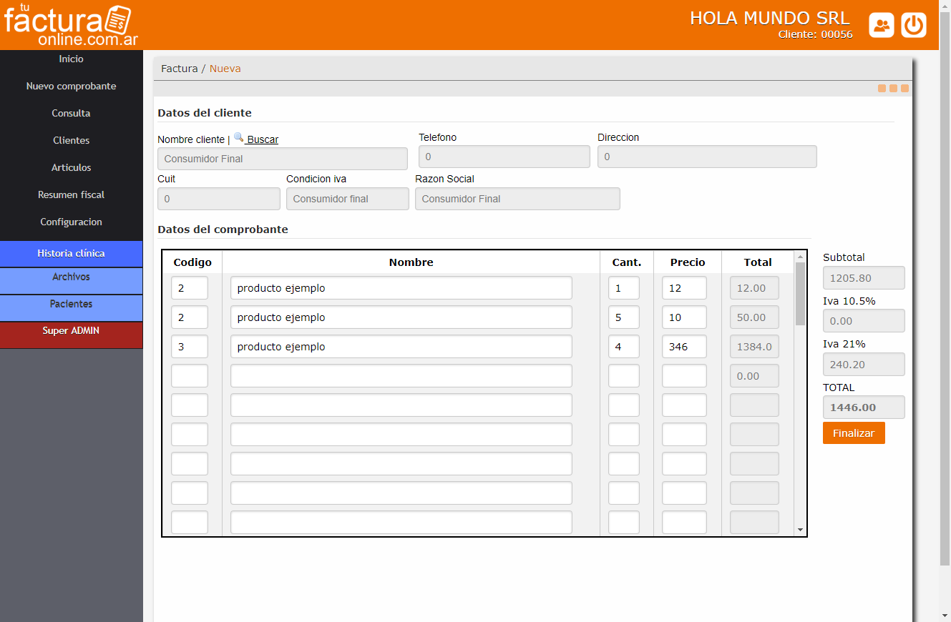This screenshot has height=622, width=951.
Task: Click the items table scroll-up arrow
Action: (800, 257)
